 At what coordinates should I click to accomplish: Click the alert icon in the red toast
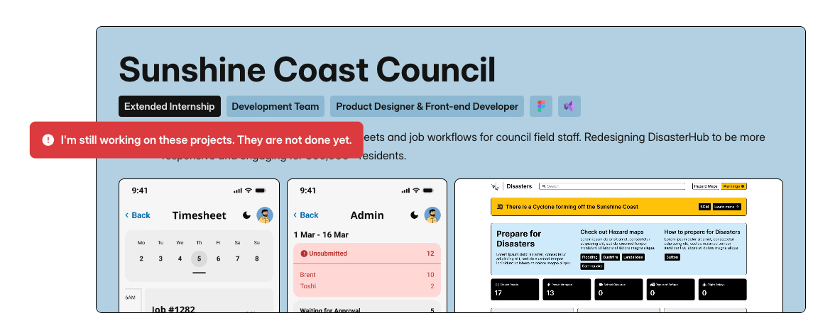pos(48,140)
